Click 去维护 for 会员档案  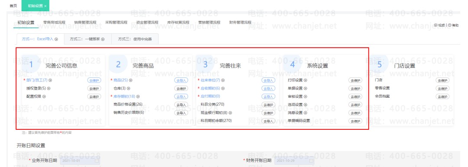click(442, 96)
